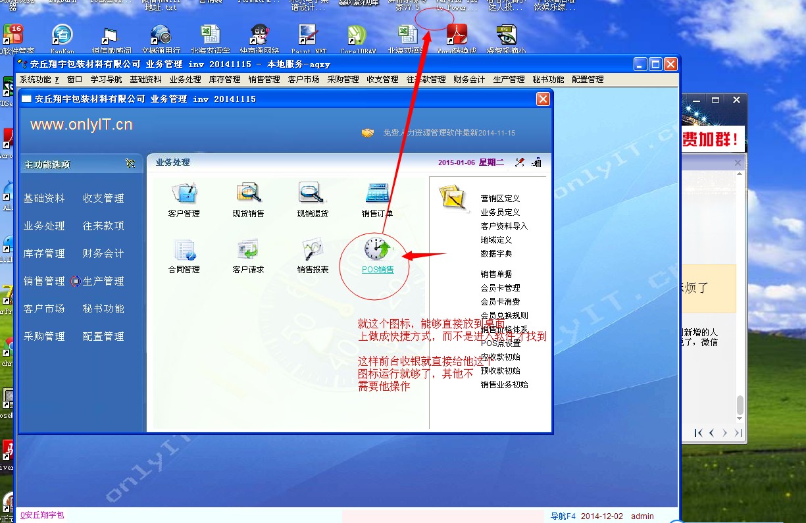Open the 客户管理 icon
Screen dimensions: 806x523
pyautogui.click(x=184, y=193)
